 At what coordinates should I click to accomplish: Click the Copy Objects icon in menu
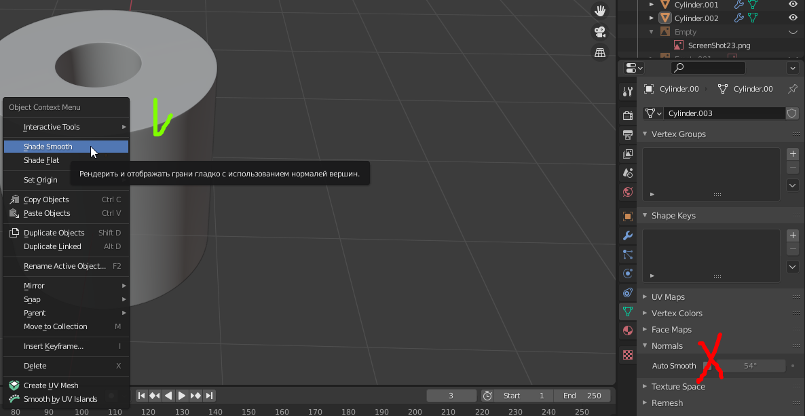[14, 200]
